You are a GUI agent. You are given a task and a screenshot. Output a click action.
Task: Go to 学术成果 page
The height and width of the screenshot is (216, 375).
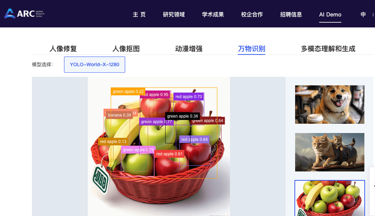tap(213, 15)
